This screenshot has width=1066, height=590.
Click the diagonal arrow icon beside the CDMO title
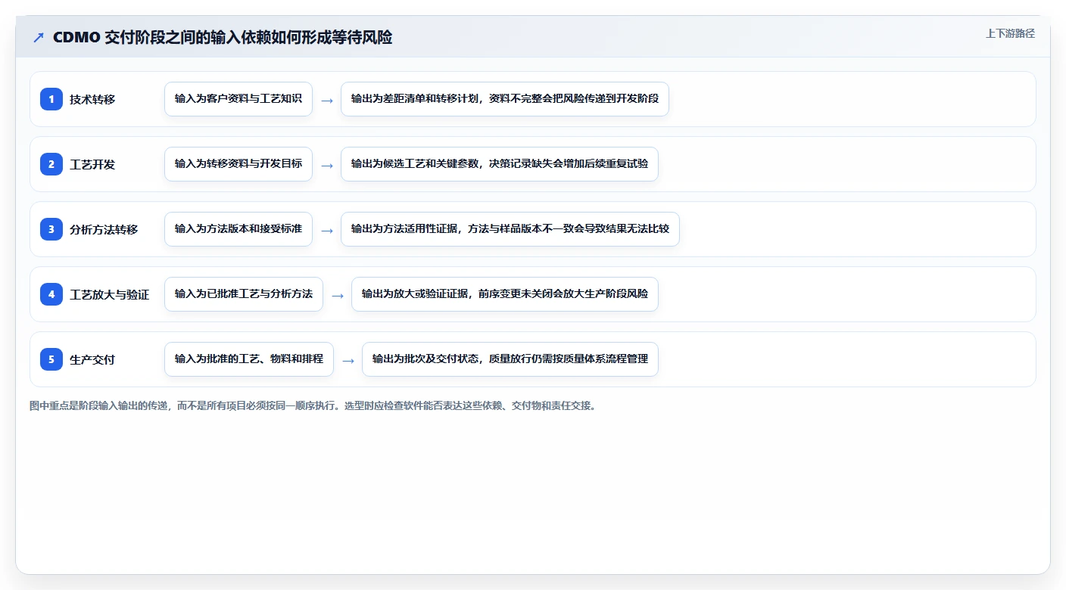(x=39, y=38)
